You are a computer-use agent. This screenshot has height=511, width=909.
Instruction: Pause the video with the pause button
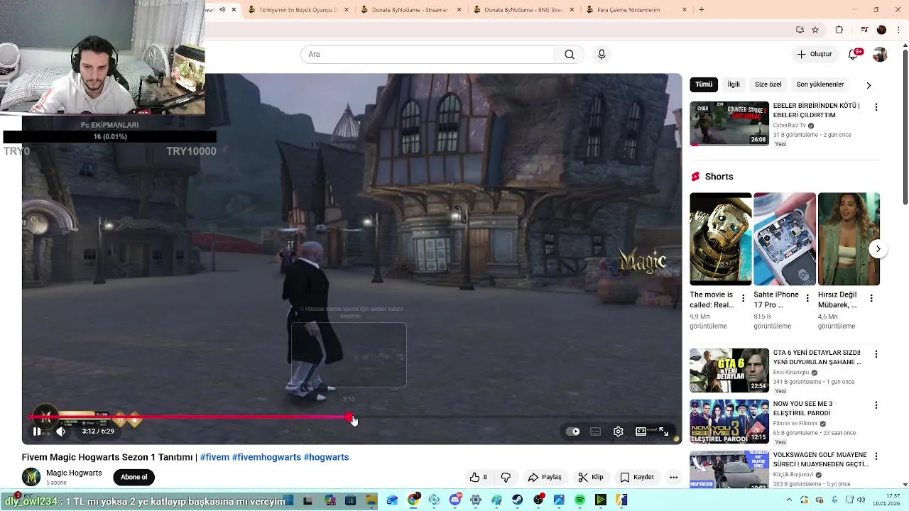[37, 432]
